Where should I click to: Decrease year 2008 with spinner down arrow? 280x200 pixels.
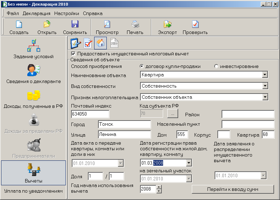159,191
